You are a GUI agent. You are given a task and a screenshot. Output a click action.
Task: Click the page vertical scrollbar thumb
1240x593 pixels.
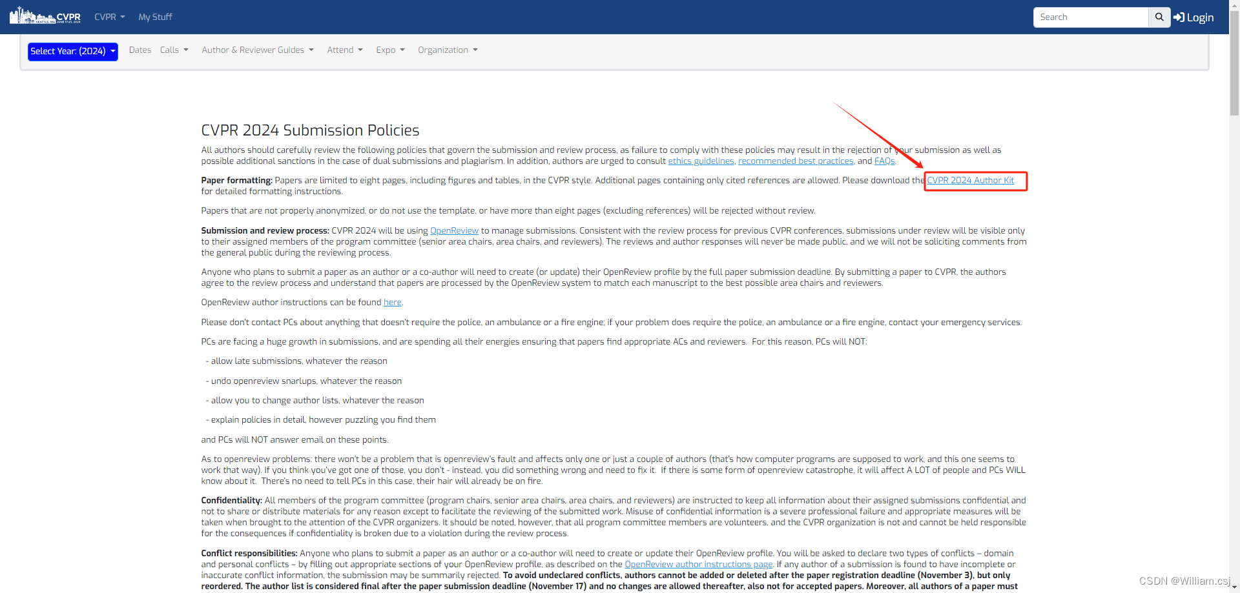click(1234, 63)
